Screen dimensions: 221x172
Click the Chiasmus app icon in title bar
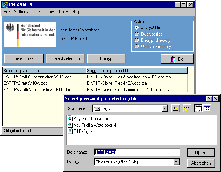pyautogui.click(x=5, y=5)
